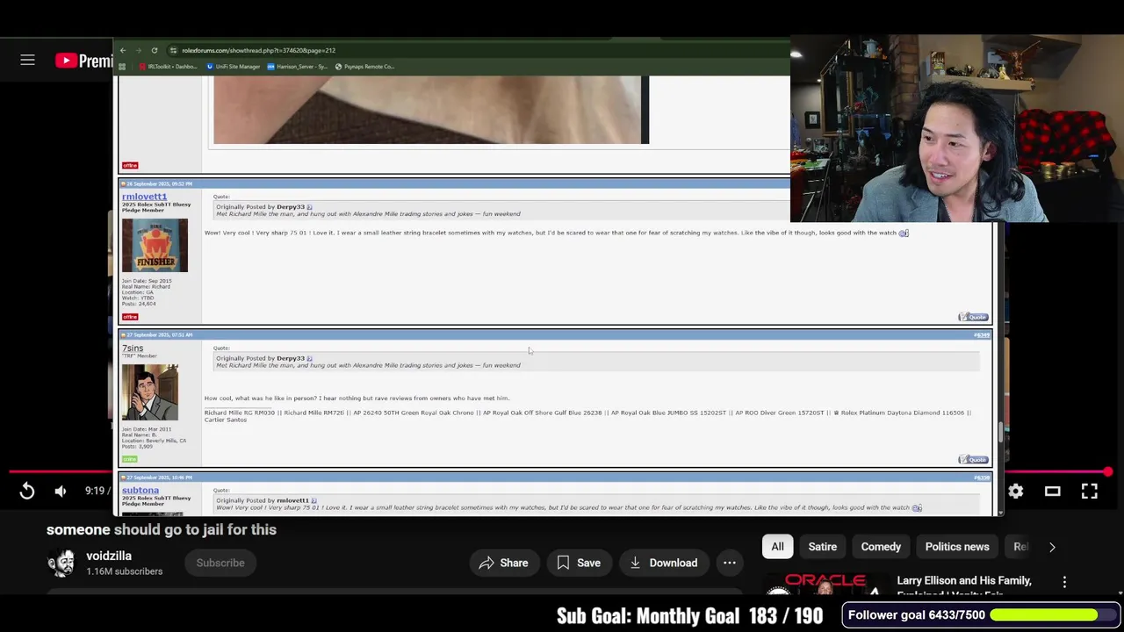1124x632 pixels.
Task: Reload the rolexforums page in the video
Action: (155, 50)
